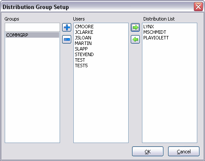Select PLAVIOLETT in the Distribution List

click(156, 38)
